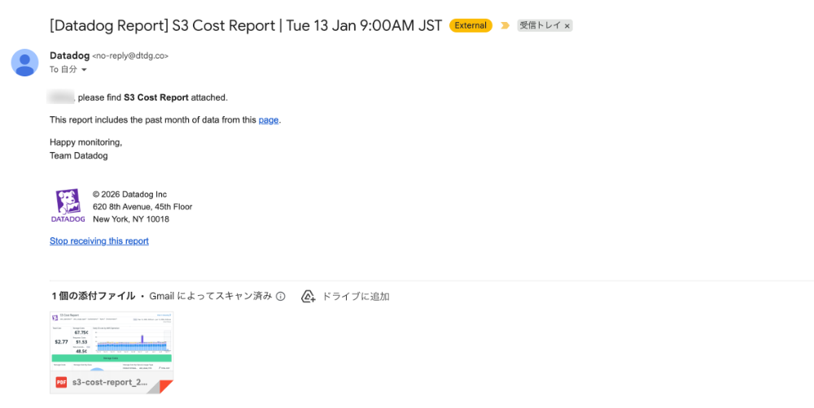The height and width of the screenshot is (408, 814).
Task: Click the Gmail によってスキャン済み text
Action: (210, 297)
